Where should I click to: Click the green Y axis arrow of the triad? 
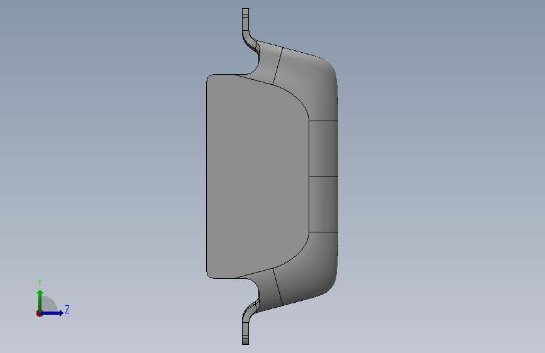coord(40,301)
